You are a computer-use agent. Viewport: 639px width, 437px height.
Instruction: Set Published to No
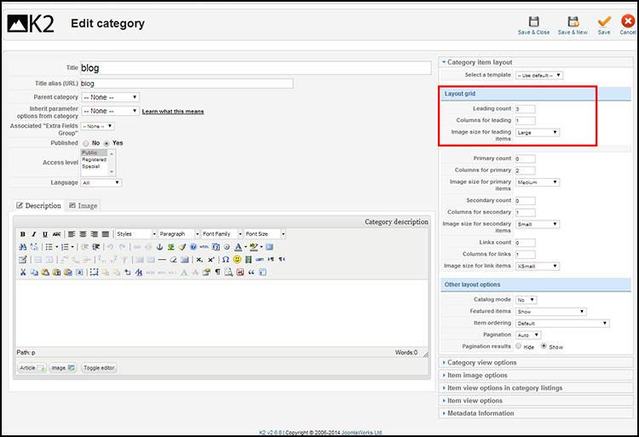85,143
